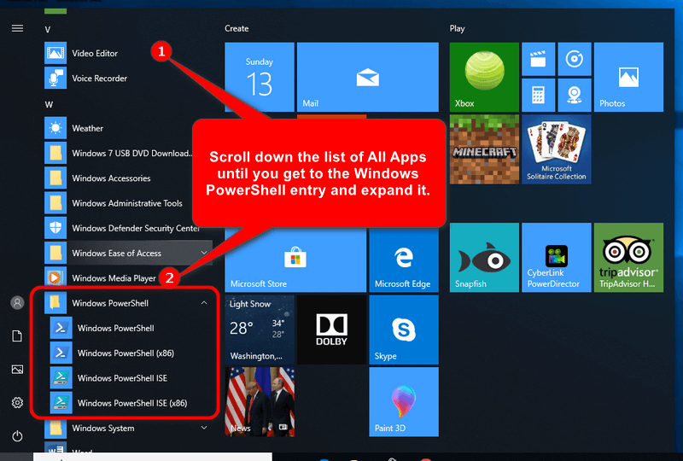Click the Play group heading
Viewport: 683px width, 461px height.
tap(458, 28)
